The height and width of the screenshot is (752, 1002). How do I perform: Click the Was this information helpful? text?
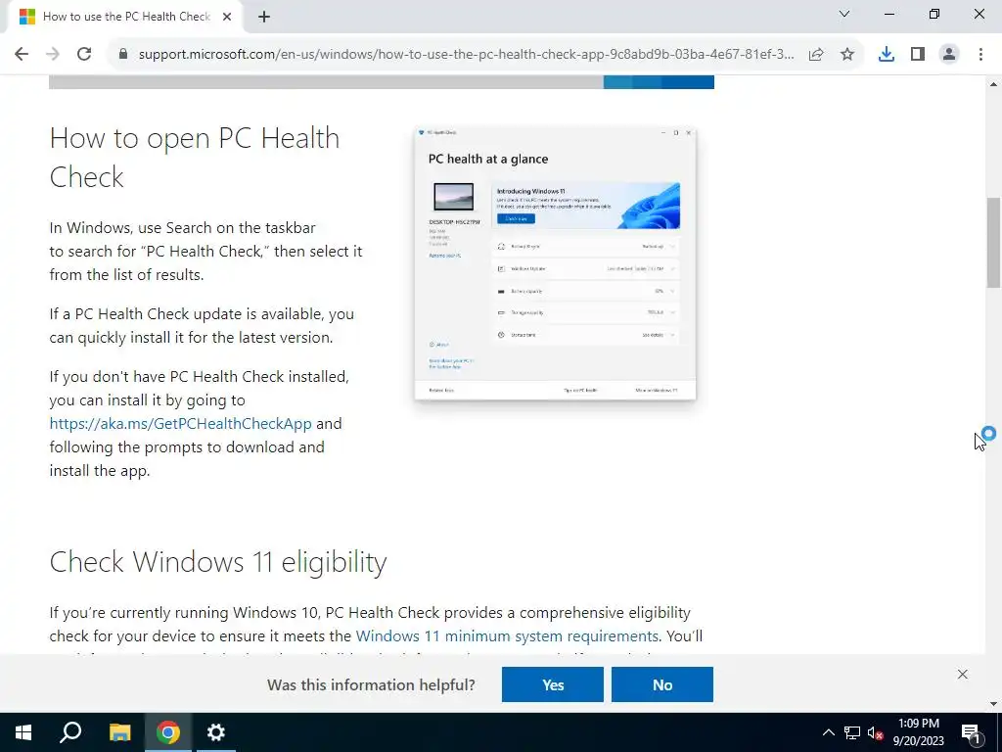coord(371,684)
